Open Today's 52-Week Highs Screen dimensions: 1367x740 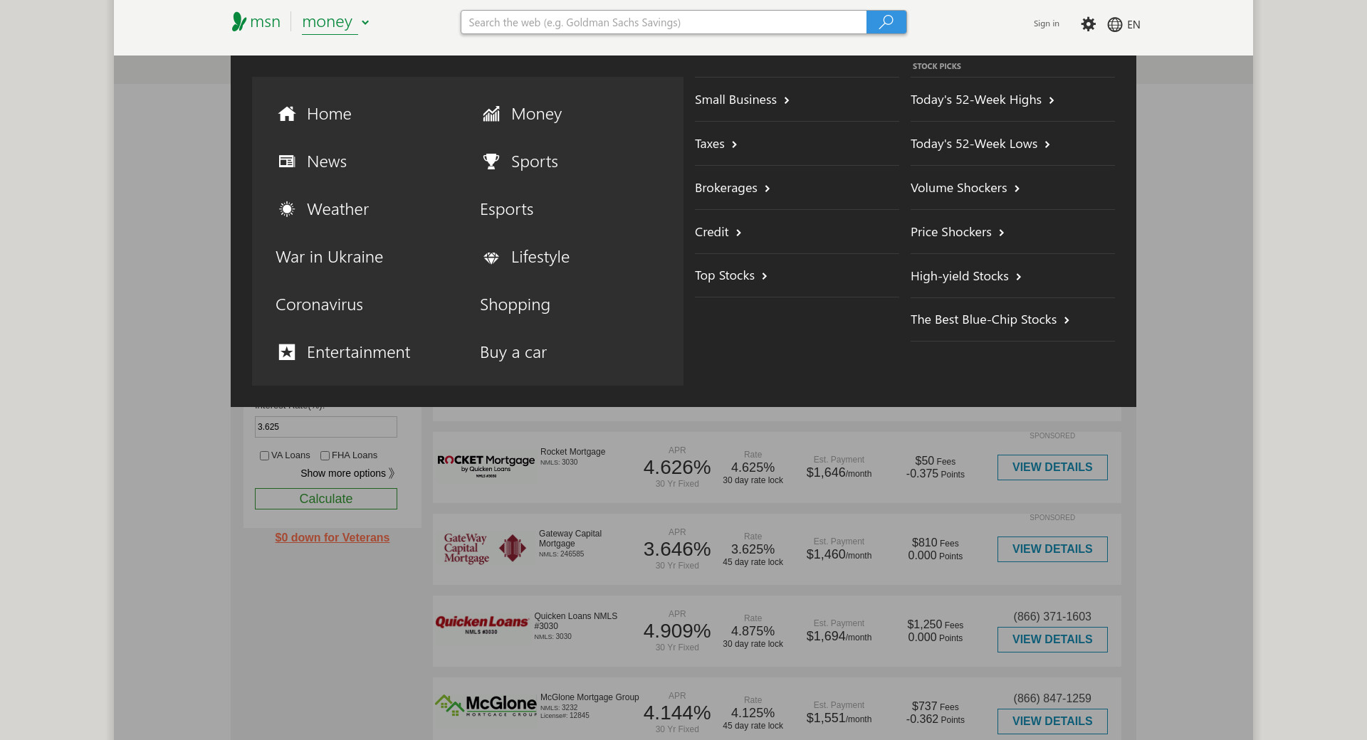click(982, 100)
